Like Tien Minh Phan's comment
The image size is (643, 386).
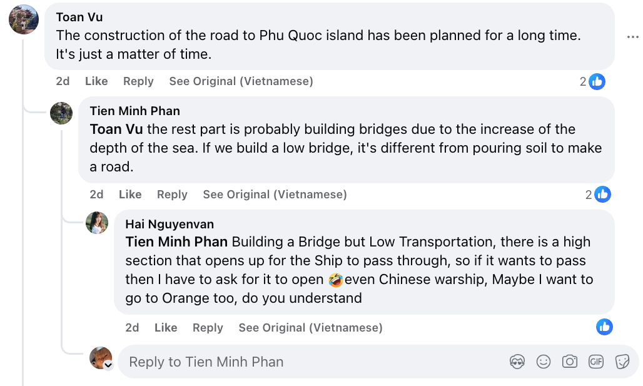pyautogui.click(x=130, y=195)
